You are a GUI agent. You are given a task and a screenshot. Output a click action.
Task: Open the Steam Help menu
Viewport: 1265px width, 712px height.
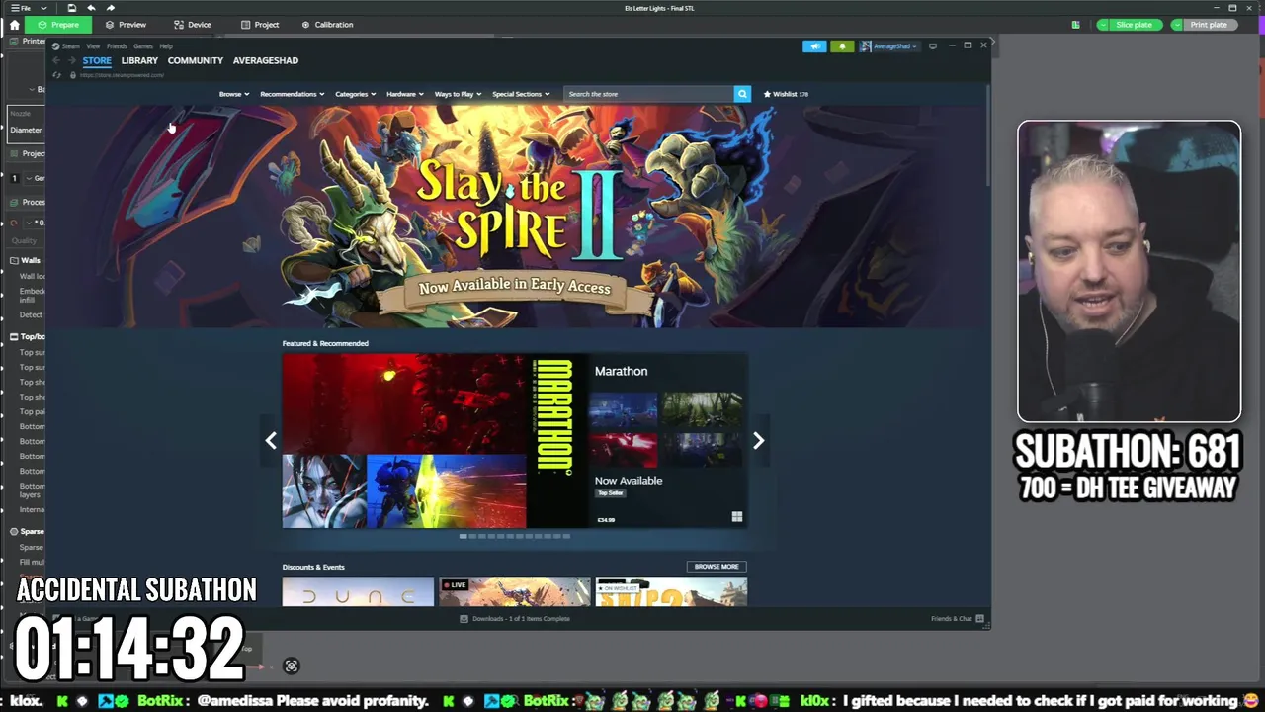click(166, 46)
